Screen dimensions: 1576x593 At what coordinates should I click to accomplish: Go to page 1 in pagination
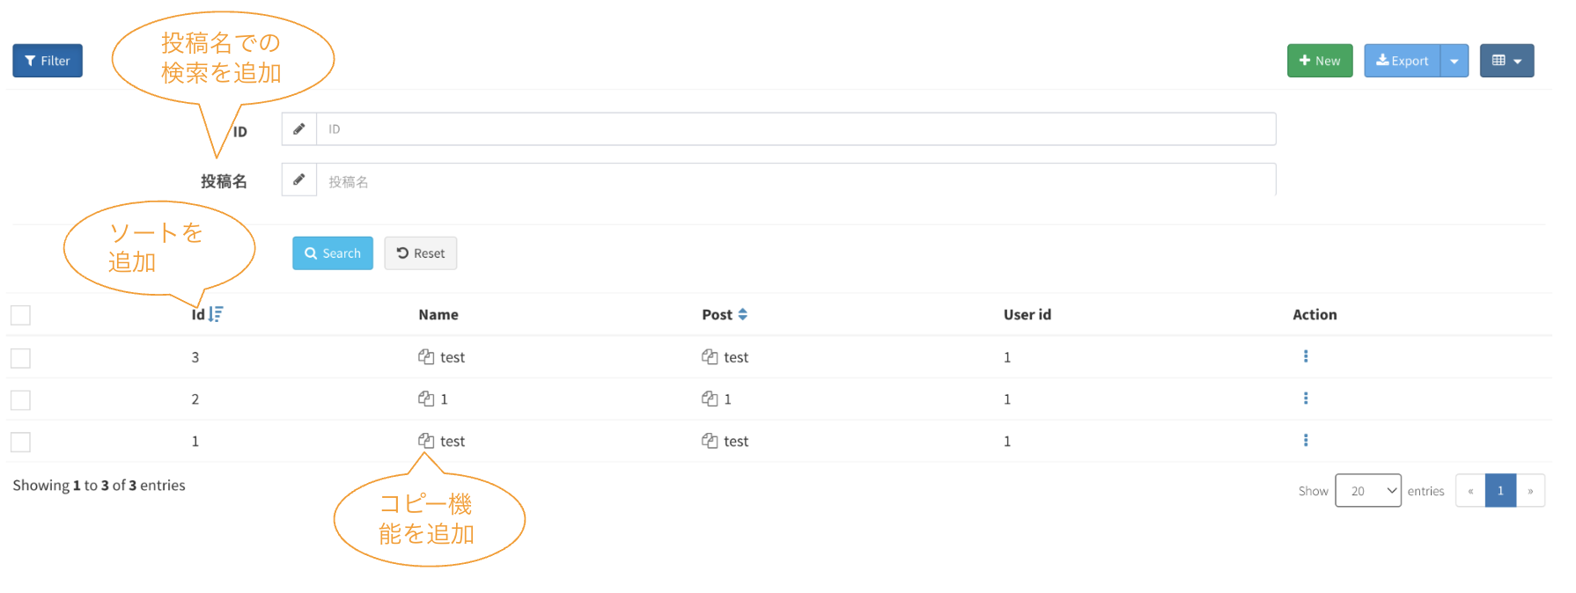point(1500,491)
